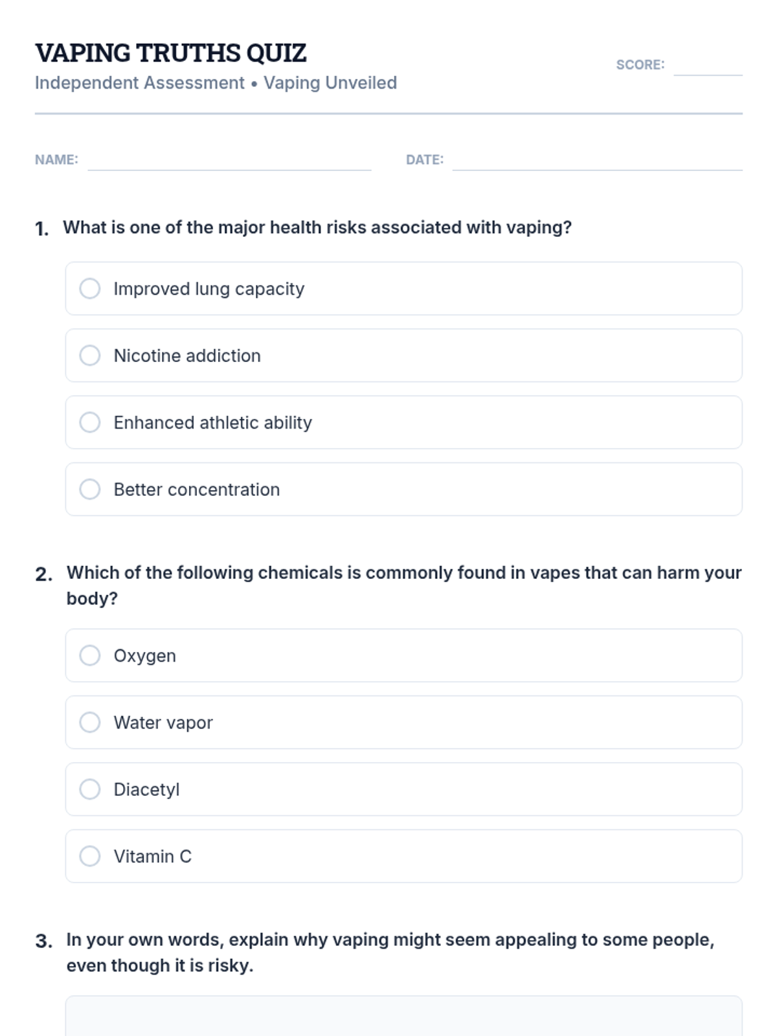Click the 'DATE:' label text

pos(425,160)
